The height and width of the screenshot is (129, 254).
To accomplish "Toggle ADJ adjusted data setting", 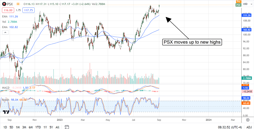I will coord(248,127).
